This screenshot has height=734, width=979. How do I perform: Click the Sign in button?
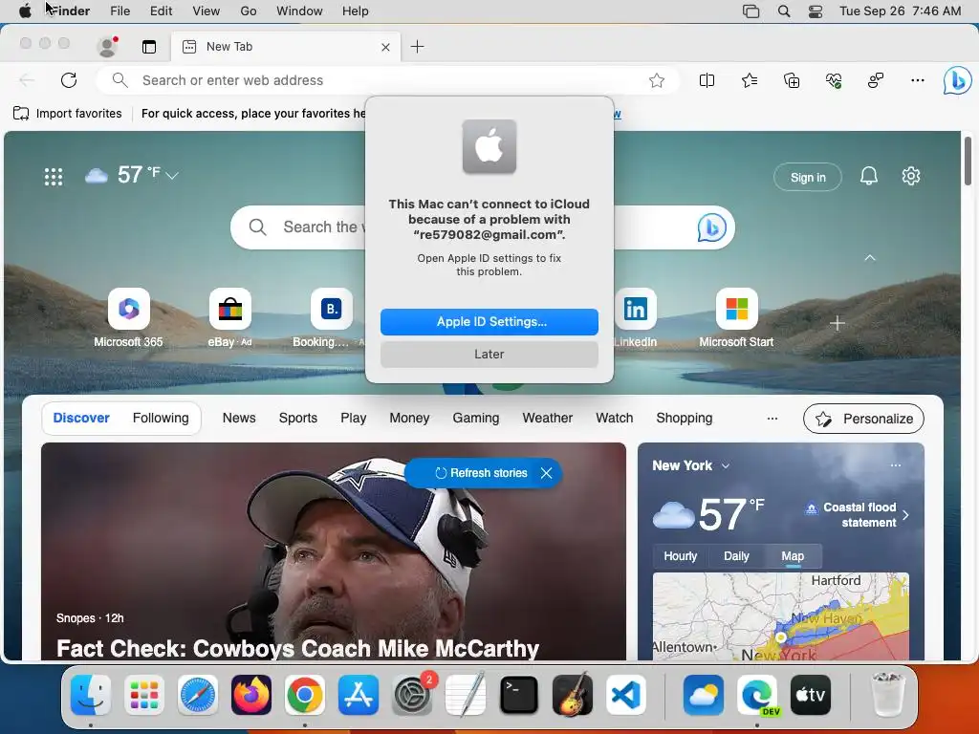(807, 177)
